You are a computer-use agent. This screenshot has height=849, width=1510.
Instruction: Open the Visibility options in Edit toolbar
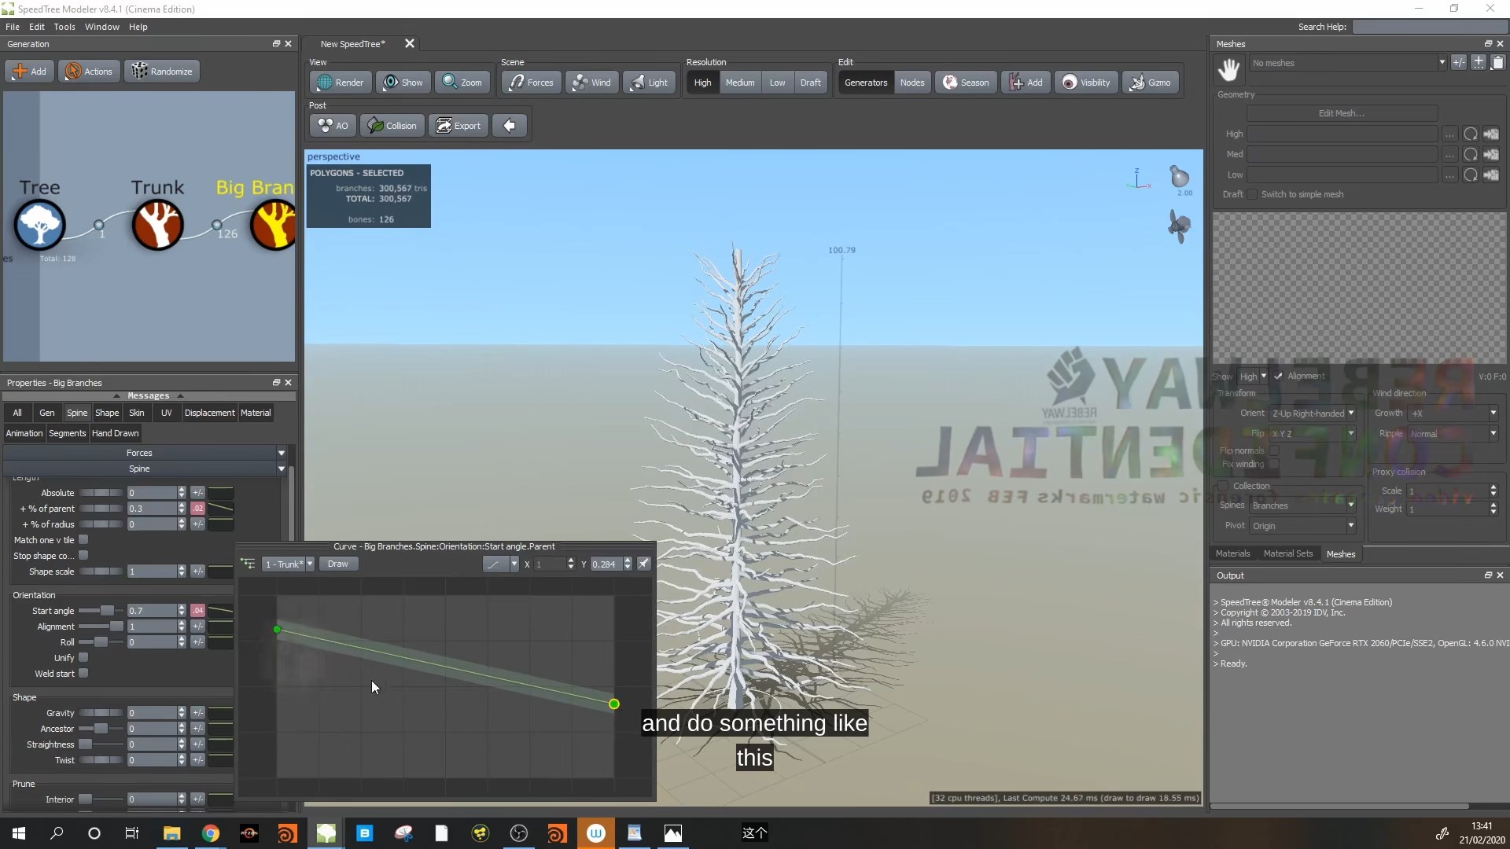(x=1086, y=82)
